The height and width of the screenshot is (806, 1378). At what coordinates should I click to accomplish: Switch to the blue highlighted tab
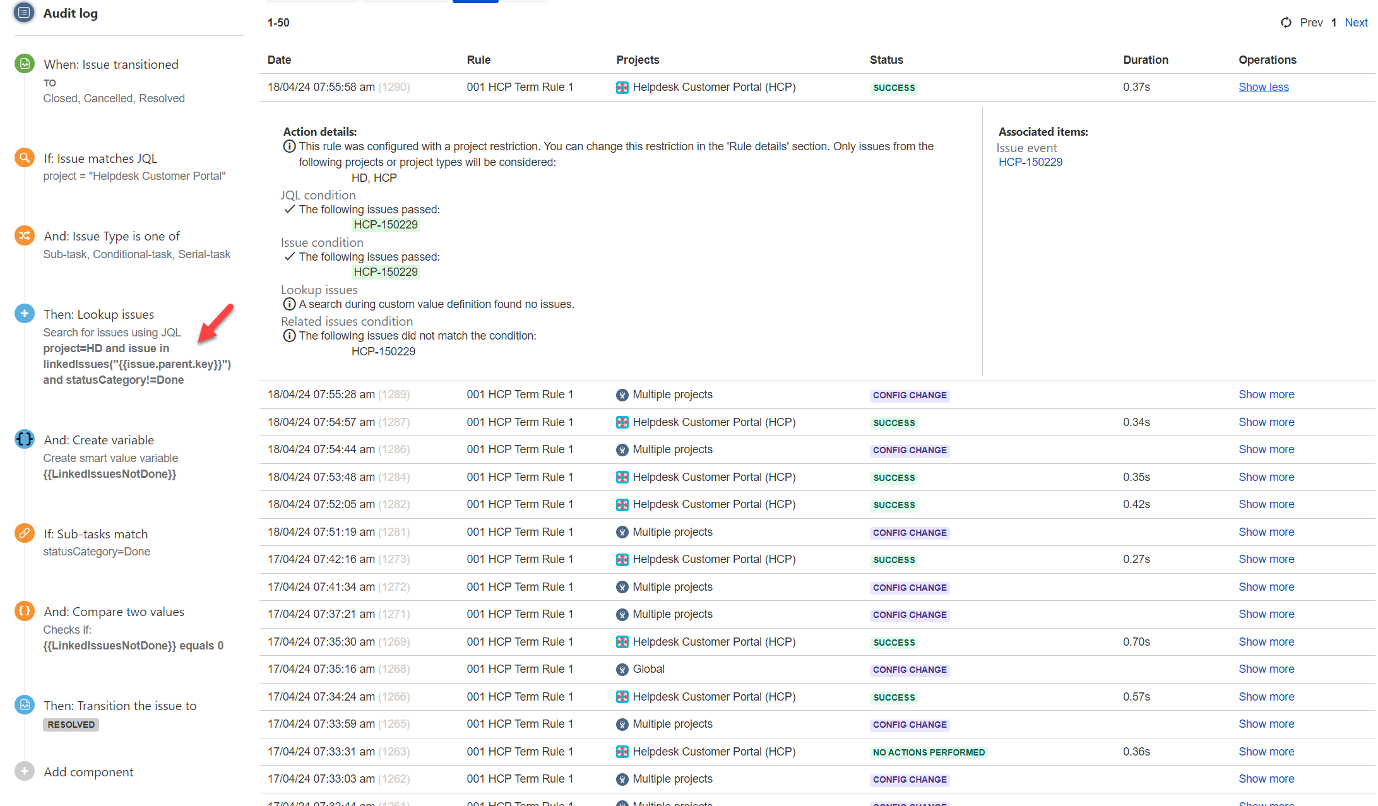click(475, 1)
